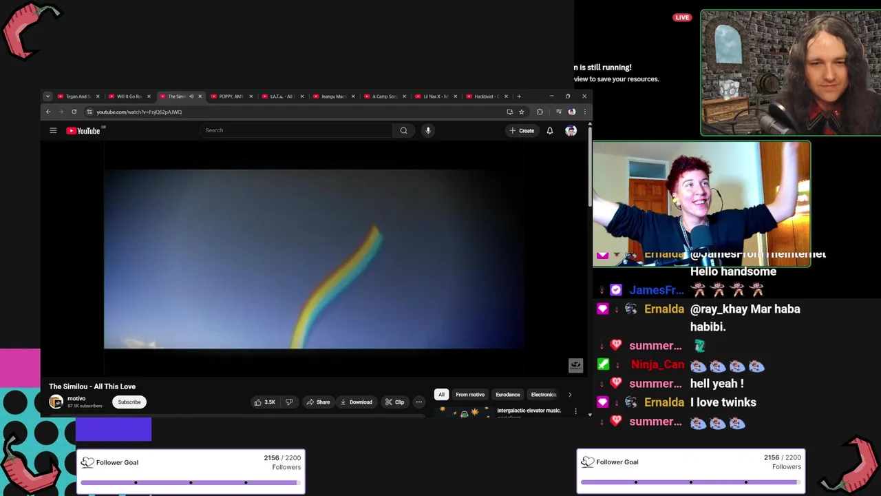Click the red LIVE badge
Image resolution: width=881 pixels, height=496 pixels.
tap(682, 17)
